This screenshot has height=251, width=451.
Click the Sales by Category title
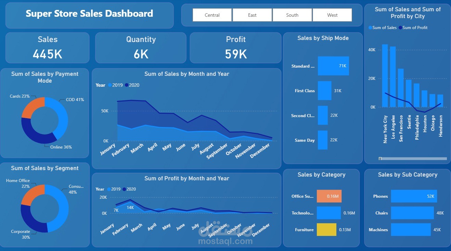(321, 175)
